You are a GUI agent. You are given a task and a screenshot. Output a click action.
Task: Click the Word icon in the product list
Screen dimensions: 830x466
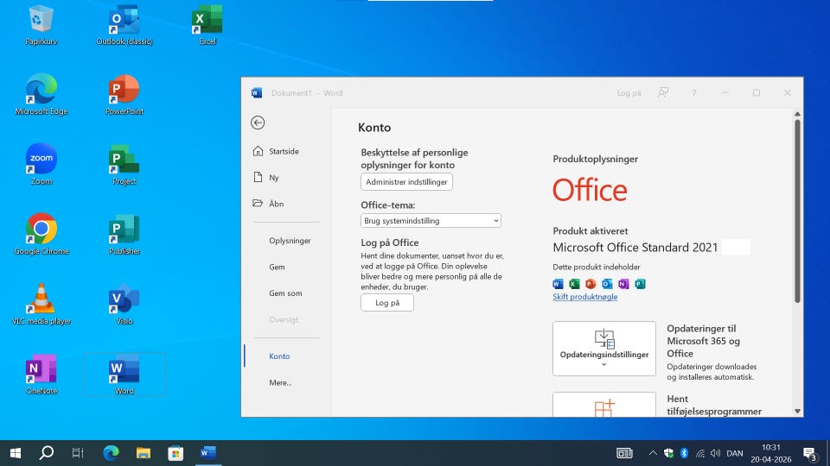click(x=558, y=284)
